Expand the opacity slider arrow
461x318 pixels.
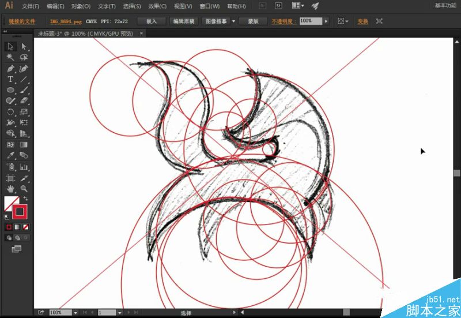click(x=326, y=21)
